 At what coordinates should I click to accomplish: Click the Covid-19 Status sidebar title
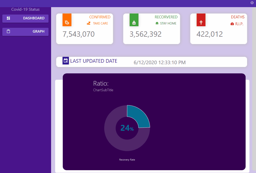tap(25, 9)
